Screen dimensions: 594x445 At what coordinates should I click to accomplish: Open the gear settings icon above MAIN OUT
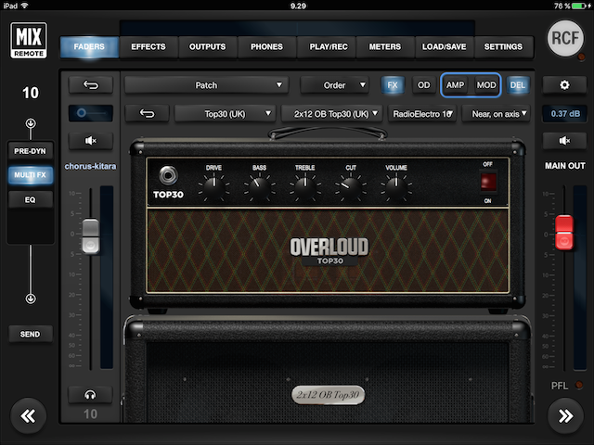[564, 85]
